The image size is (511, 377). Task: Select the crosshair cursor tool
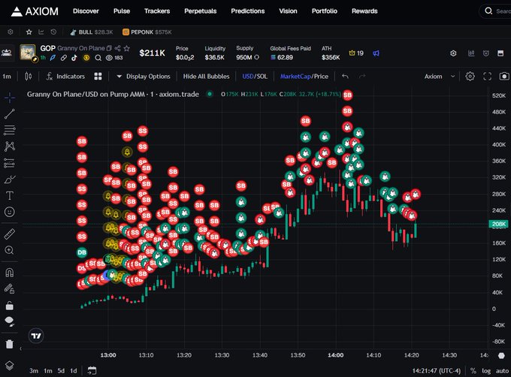pyautogui.click(x=10, y=98)
